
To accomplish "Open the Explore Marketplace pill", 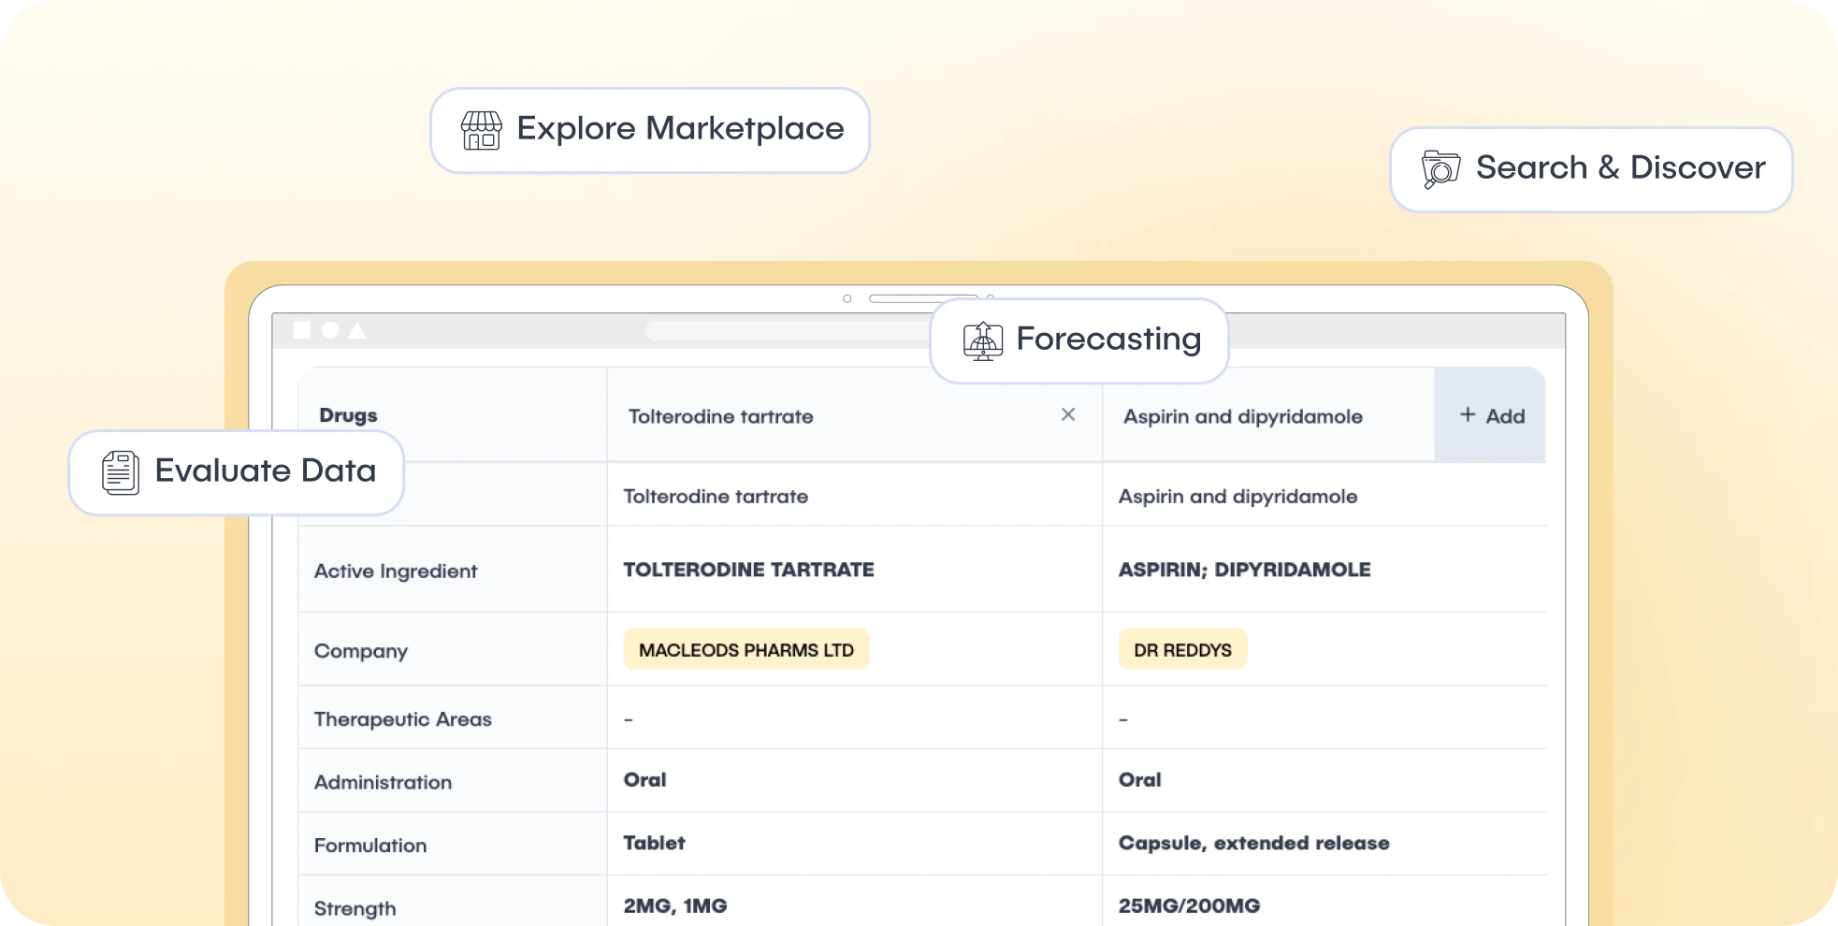I will click(650, 130).
